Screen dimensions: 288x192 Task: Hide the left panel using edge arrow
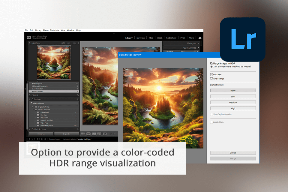coord(25,89)
